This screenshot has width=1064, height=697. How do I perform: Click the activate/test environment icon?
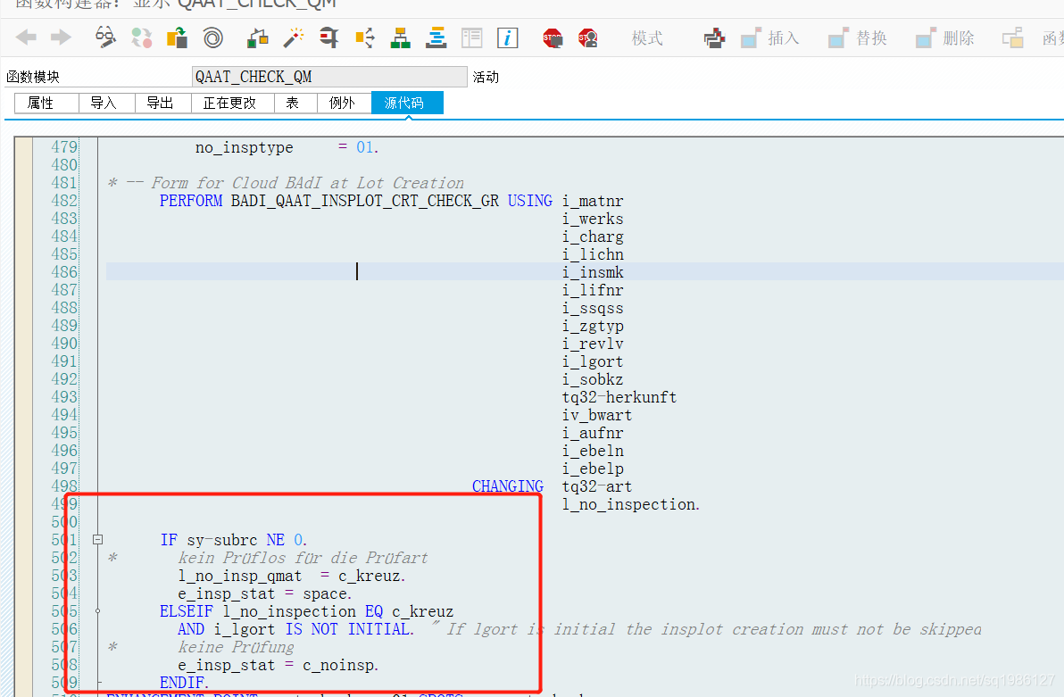point(257,37)
